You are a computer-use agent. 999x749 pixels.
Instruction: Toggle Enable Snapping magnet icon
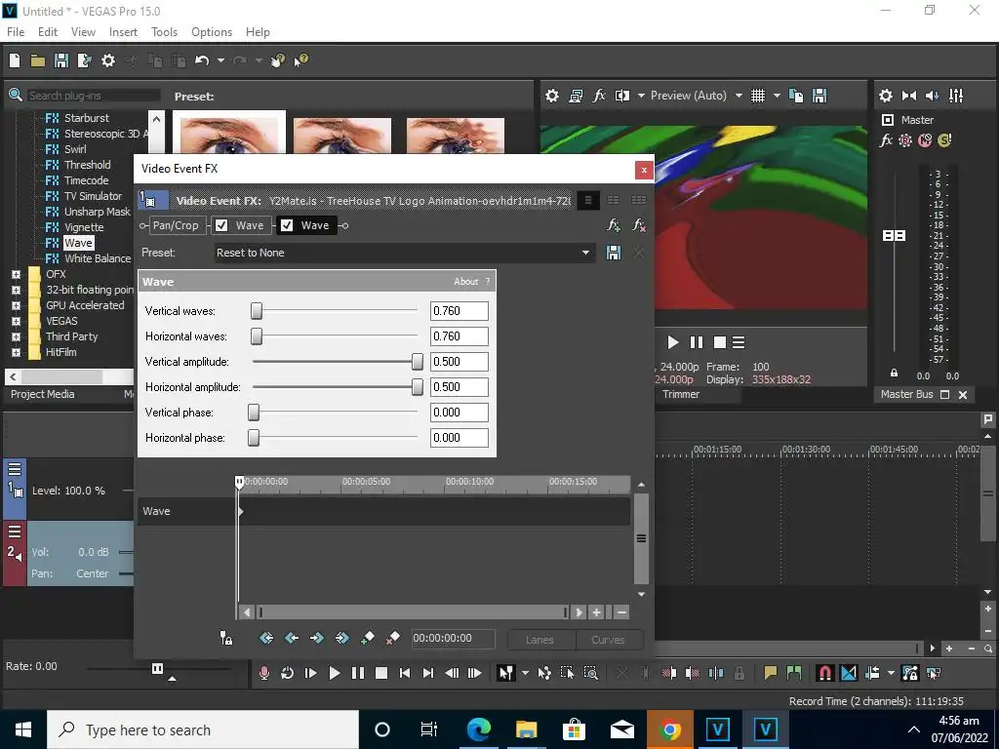825,673
